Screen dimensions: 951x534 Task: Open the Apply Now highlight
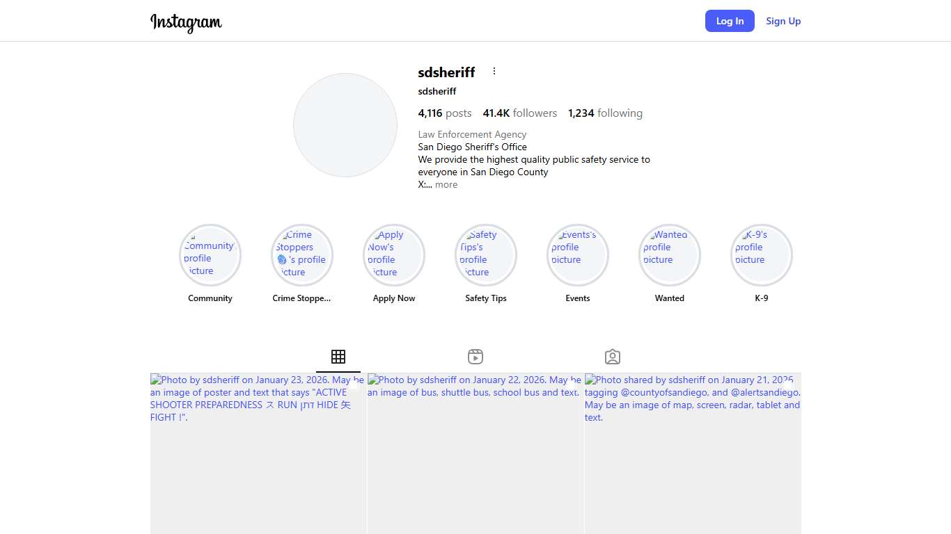[x=394, y=255]
